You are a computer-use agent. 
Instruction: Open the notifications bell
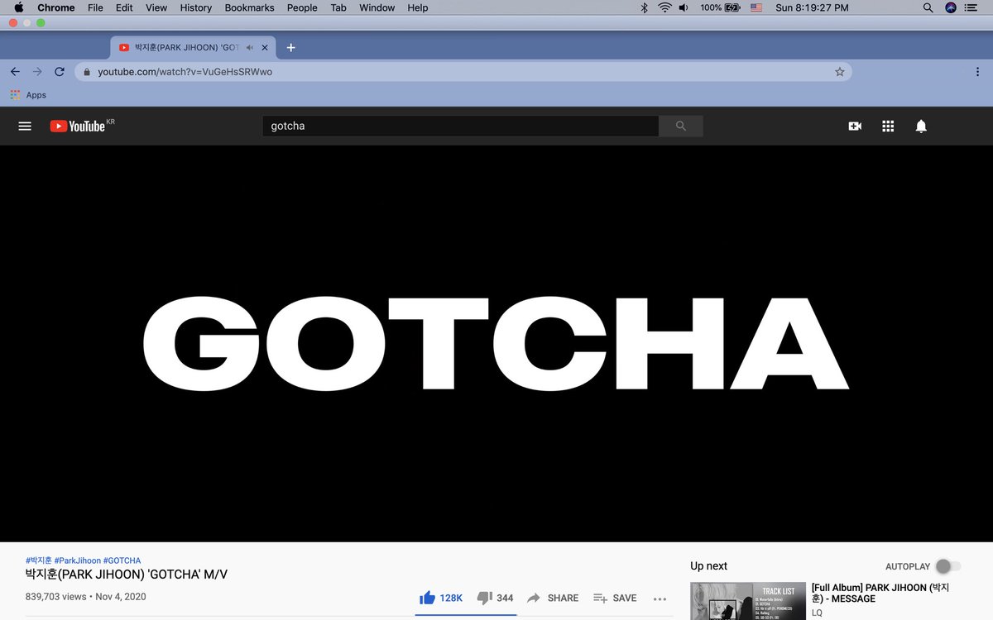tap(921, 126)
